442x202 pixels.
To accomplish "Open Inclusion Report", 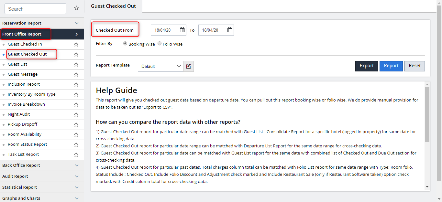I will [x=24, y=84].
